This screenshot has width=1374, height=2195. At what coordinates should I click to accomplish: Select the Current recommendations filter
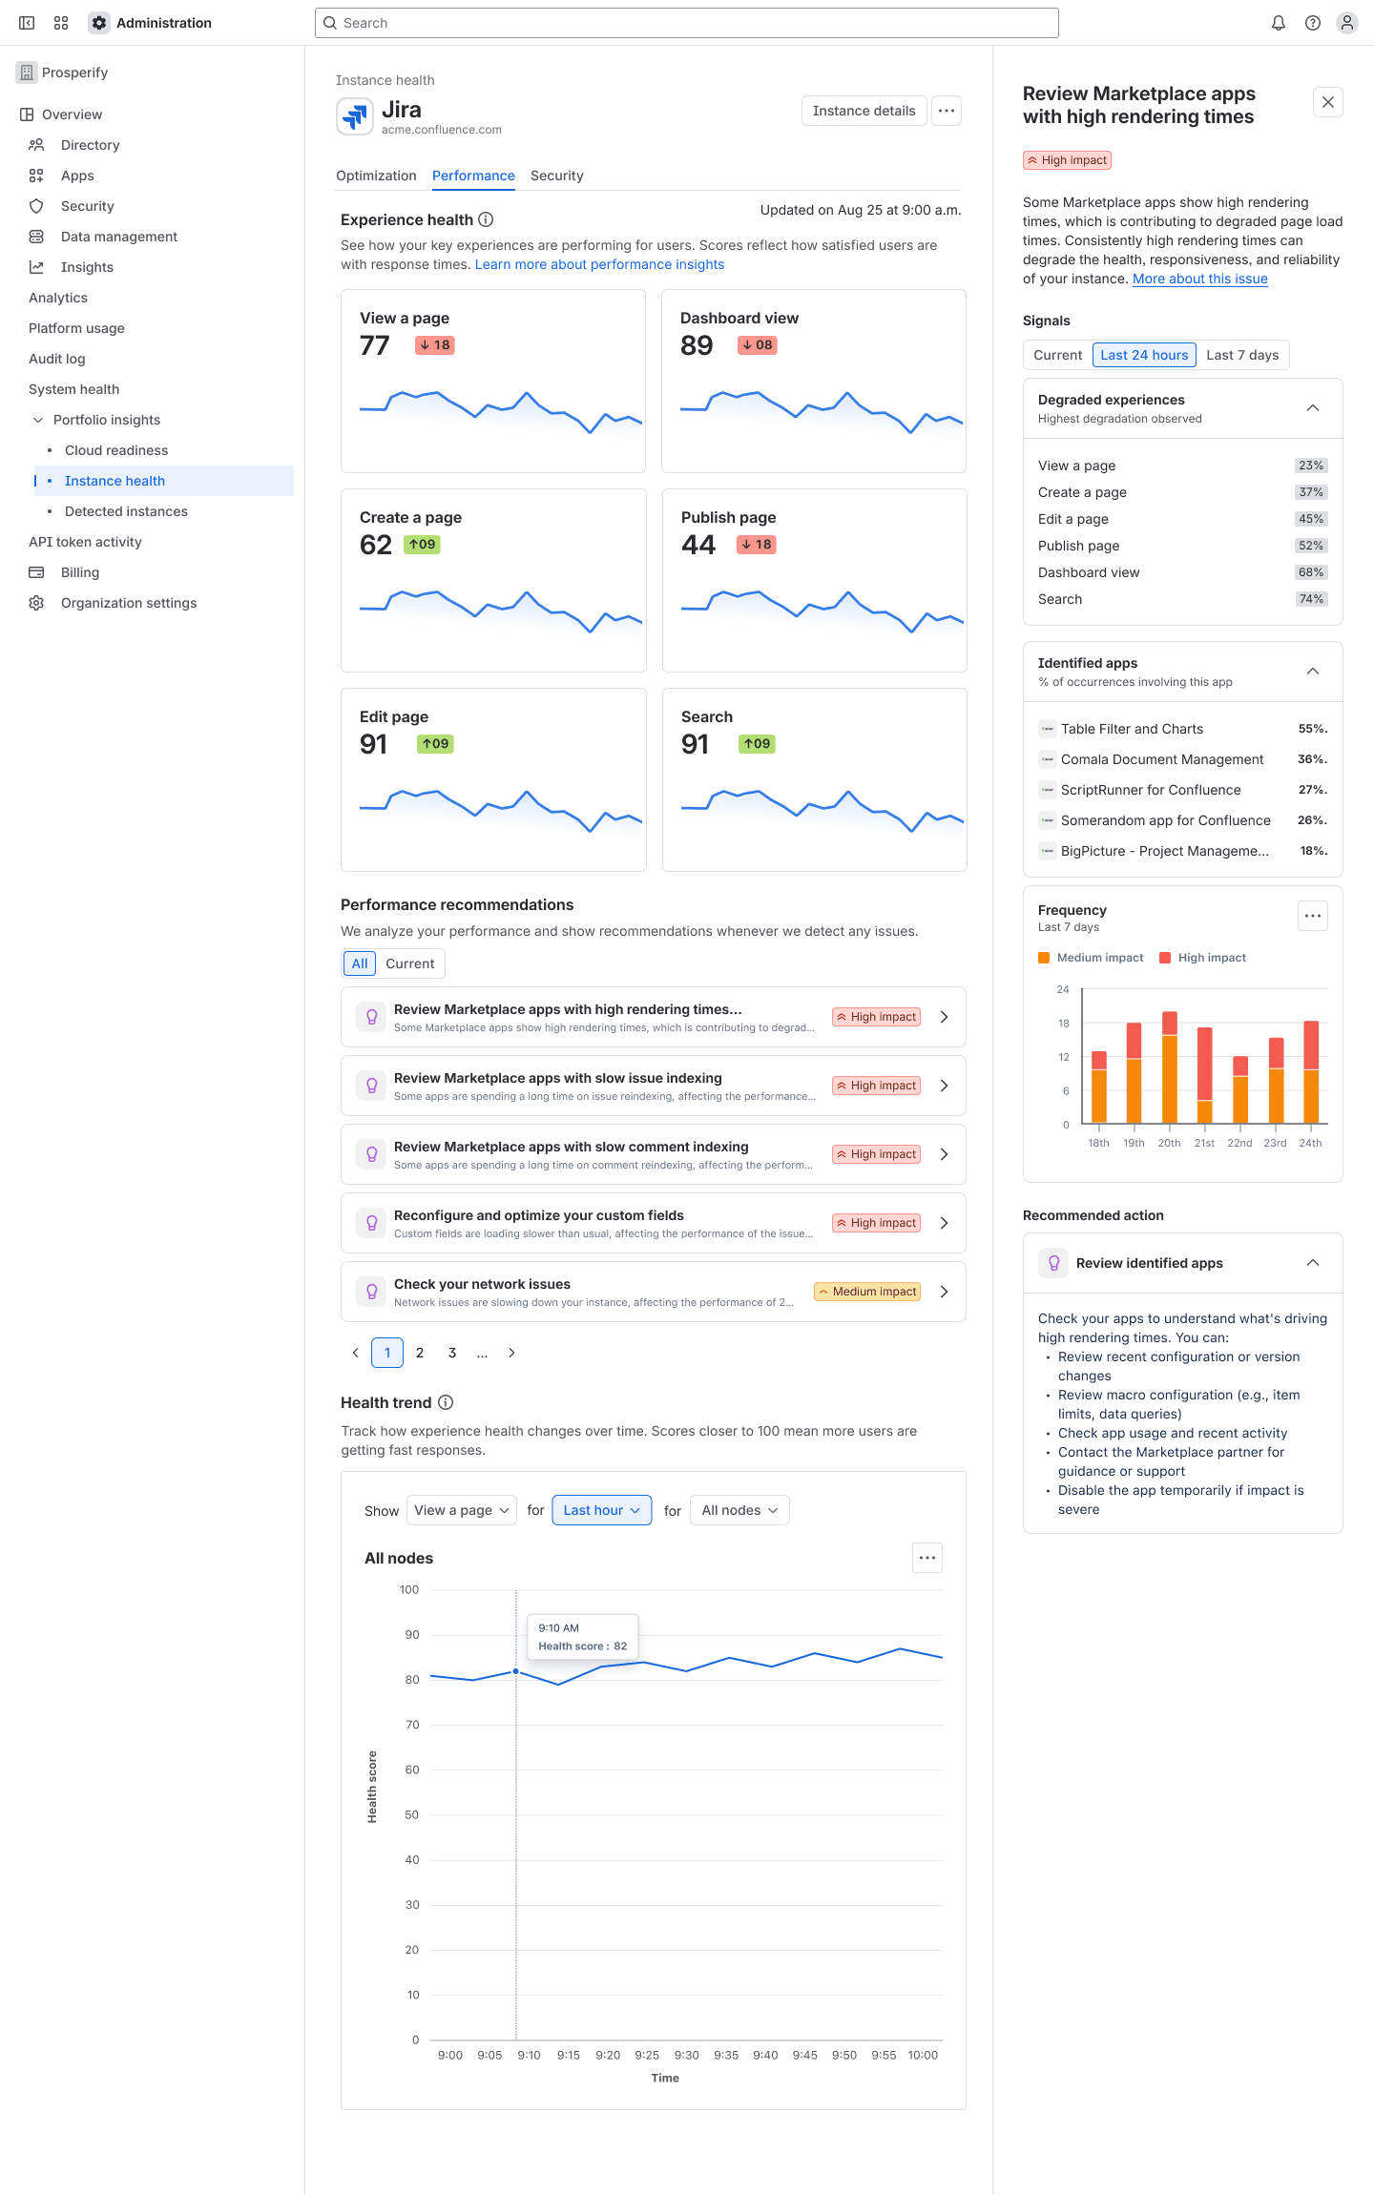(410, 963)
